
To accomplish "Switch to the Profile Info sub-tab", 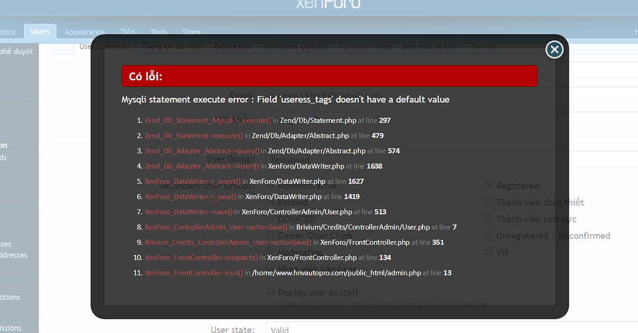I will [233, 46].
